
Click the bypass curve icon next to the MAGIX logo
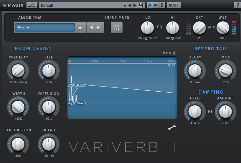click(32, 5)
